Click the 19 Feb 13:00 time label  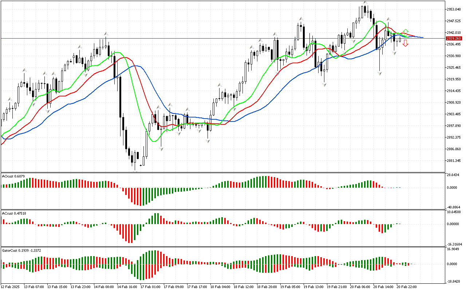[313, 287]
